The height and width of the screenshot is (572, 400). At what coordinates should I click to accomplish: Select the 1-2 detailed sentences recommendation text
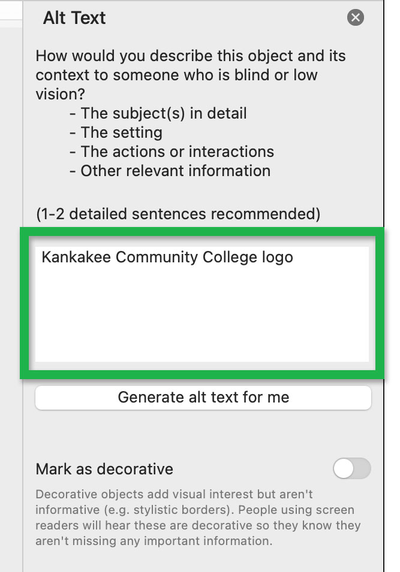tap(178, 213)
